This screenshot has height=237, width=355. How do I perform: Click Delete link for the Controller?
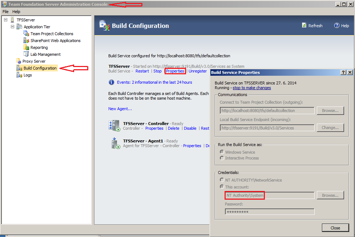click(x=174, y=128)
